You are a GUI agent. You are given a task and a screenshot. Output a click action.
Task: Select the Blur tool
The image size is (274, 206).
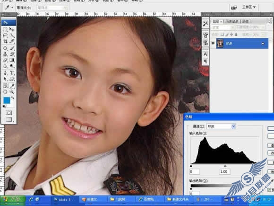pos(5,66)
